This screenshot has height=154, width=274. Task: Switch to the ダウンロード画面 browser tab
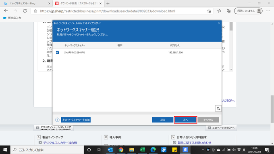click(x=79, y=3)
